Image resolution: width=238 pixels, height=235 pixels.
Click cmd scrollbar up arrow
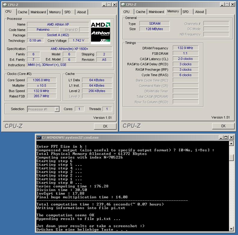pos(231,144)
